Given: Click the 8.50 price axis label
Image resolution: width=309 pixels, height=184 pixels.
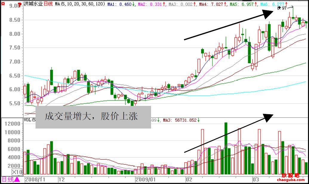Looking at the screenshot, I should point(15,20).
